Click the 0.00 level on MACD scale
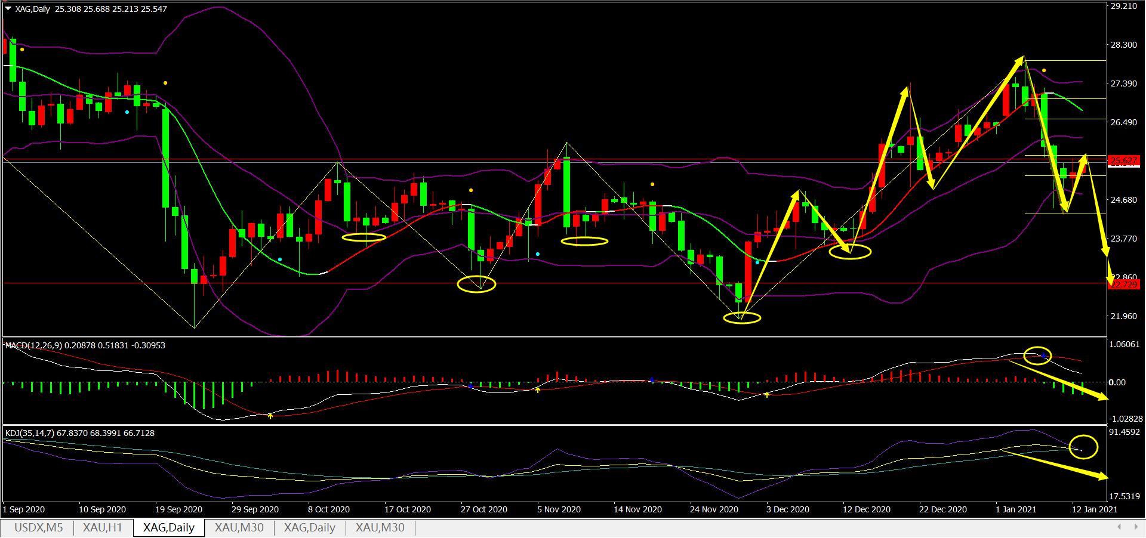 point(1117,382)
